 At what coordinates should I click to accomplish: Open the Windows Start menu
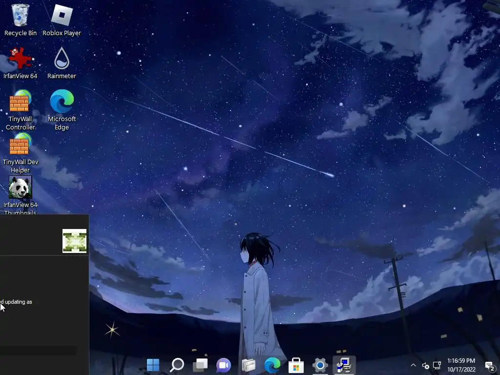coord(153,365)
